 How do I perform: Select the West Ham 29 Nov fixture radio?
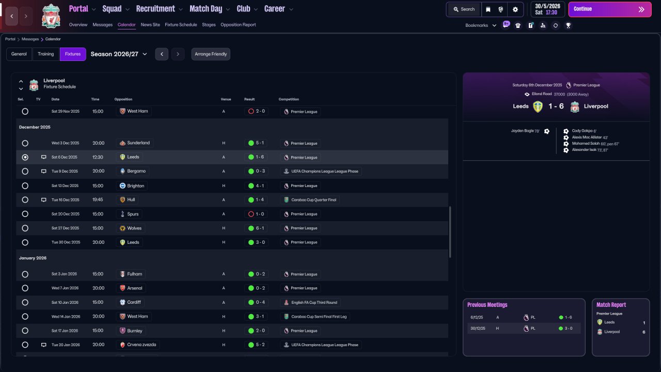tap(25, 112)
